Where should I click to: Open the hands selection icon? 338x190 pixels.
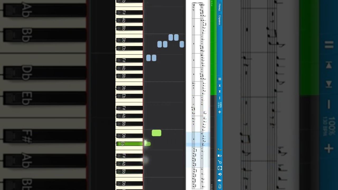pyautogui.click(x=220, y=180)
